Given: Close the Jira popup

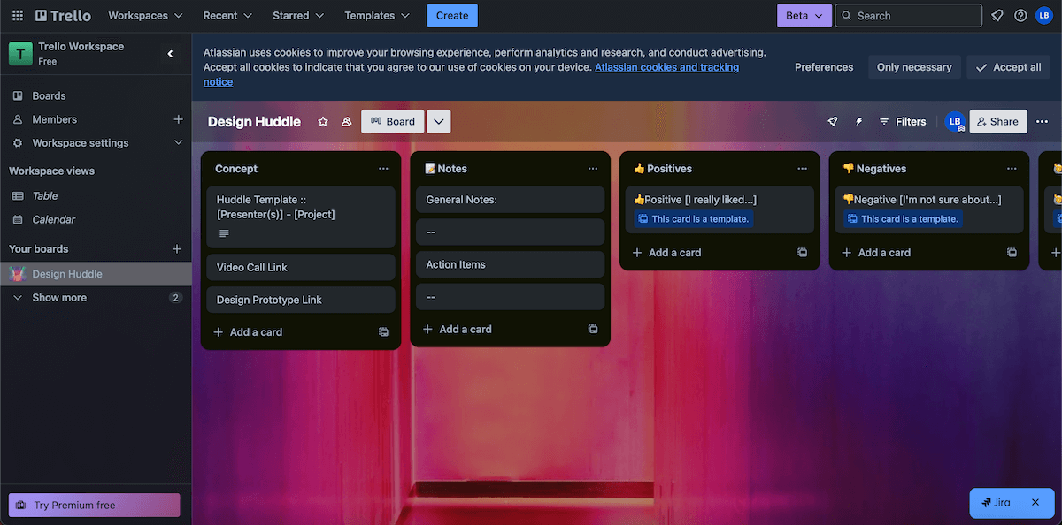Looking at the screenshot, I should 1035,502.
